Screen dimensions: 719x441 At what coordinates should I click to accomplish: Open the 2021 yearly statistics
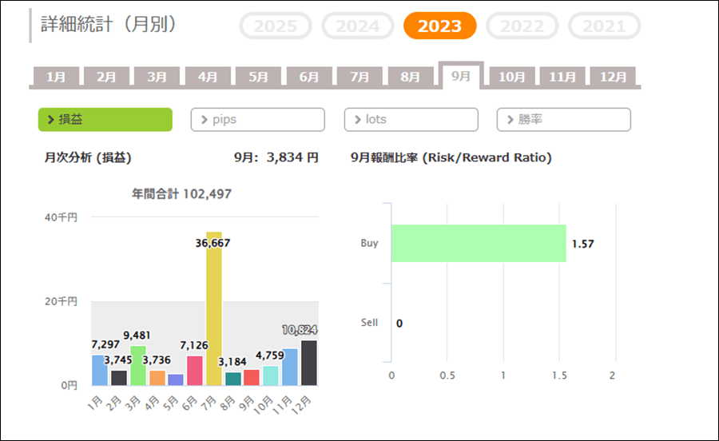coord(604,26)
